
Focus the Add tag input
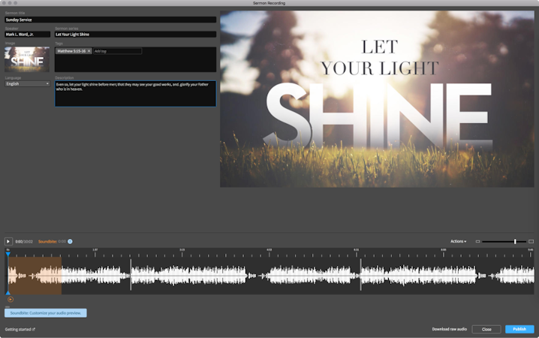[118, 51]
